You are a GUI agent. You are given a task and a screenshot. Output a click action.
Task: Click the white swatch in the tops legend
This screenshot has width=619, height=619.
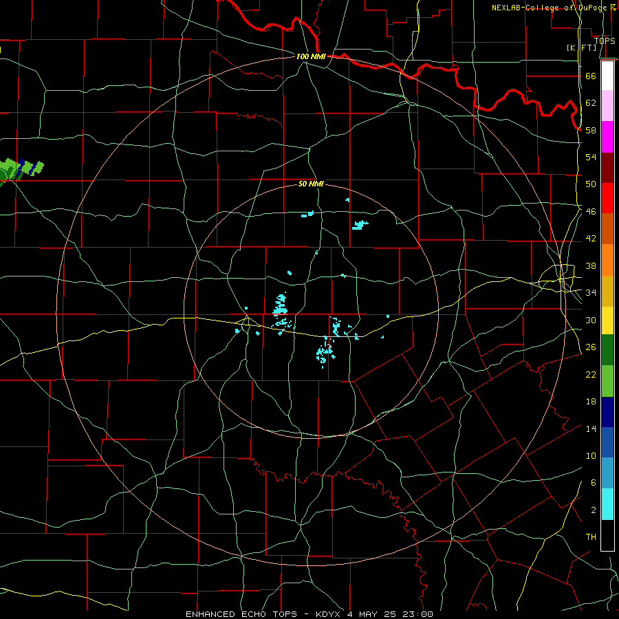(607, 76)
